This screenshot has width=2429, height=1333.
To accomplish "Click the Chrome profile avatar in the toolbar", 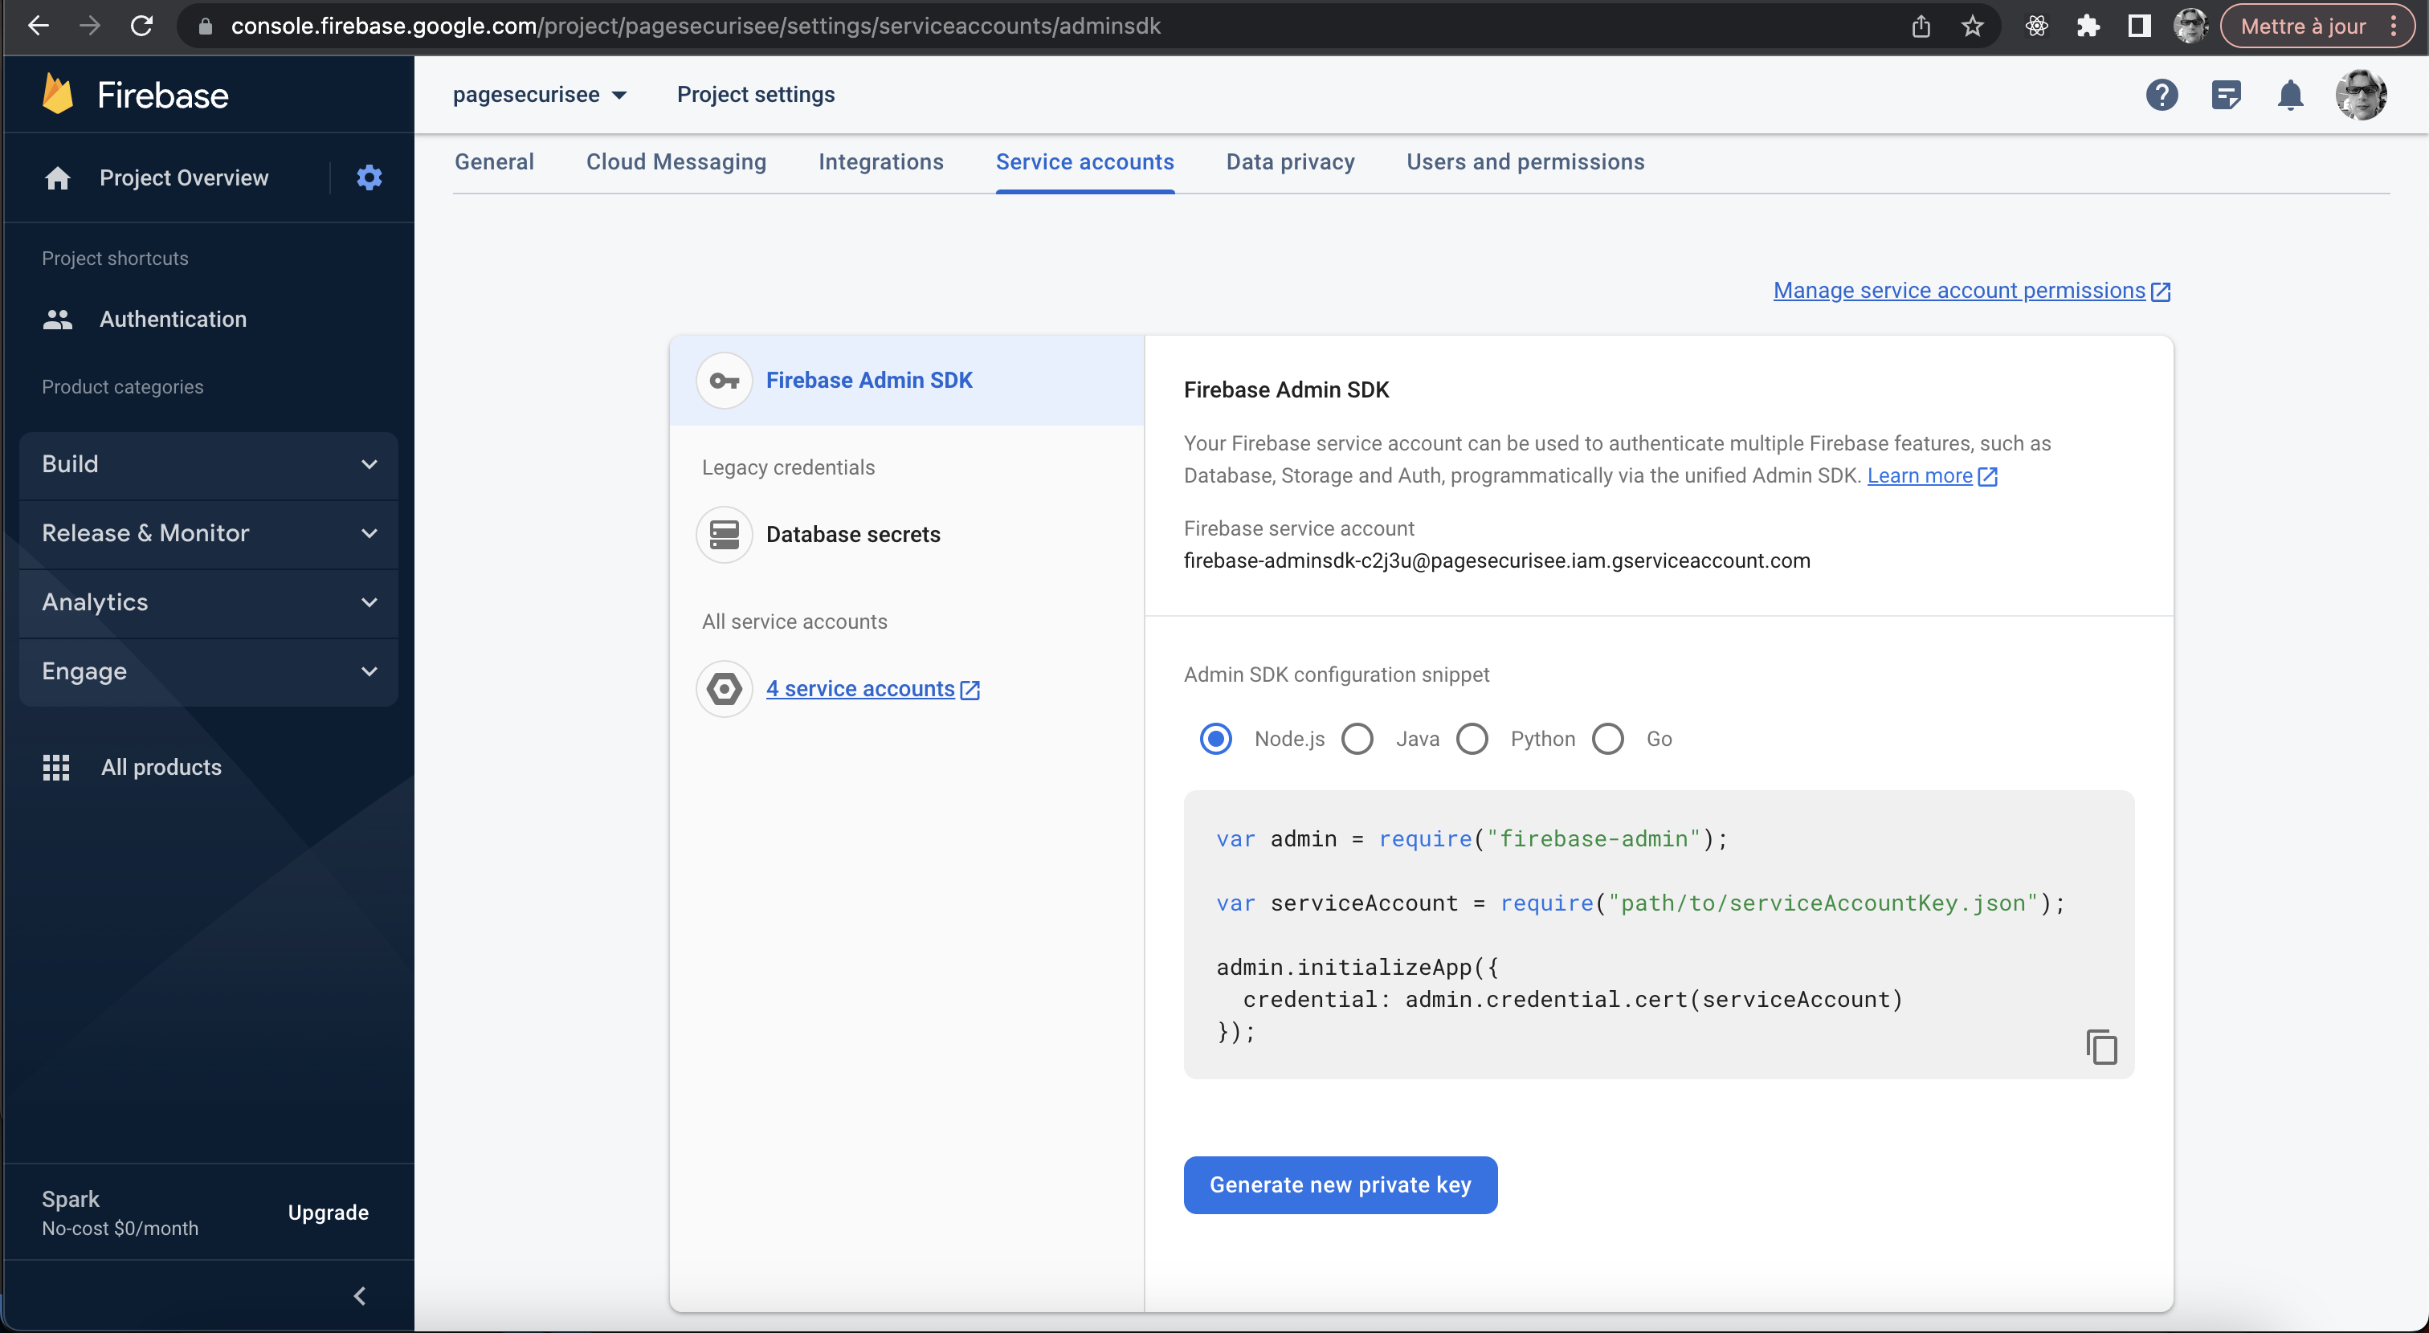I will [2190, 26].
